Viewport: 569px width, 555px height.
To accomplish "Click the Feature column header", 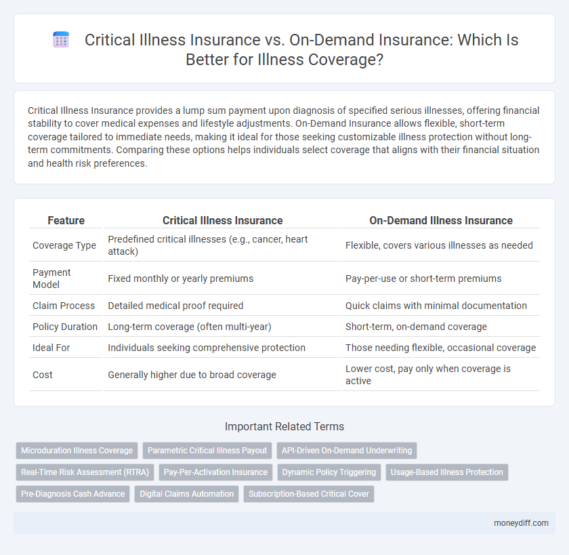I will pyautogui.click(x=66, y=220).
